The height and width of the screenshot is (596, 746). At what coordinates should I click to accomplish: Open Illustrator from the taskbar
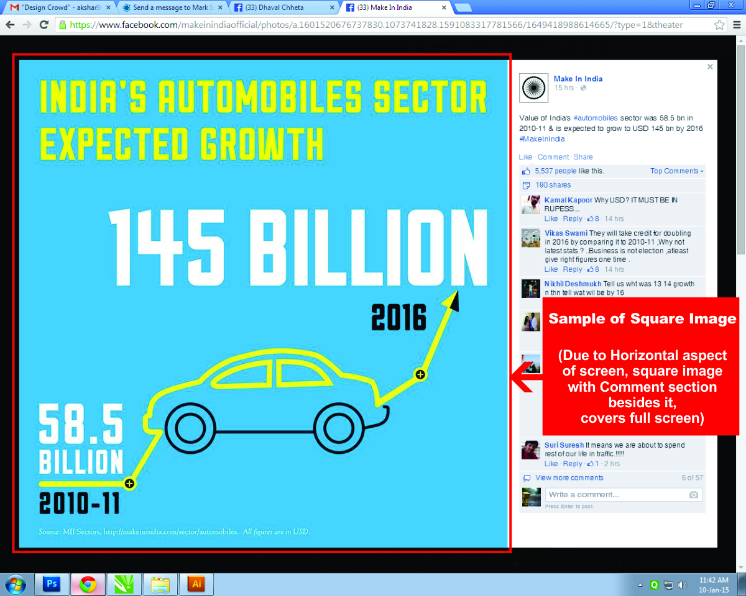196,584
